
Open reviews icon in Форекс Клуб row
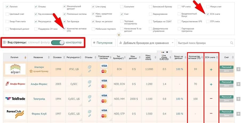(x=90, y=112)
